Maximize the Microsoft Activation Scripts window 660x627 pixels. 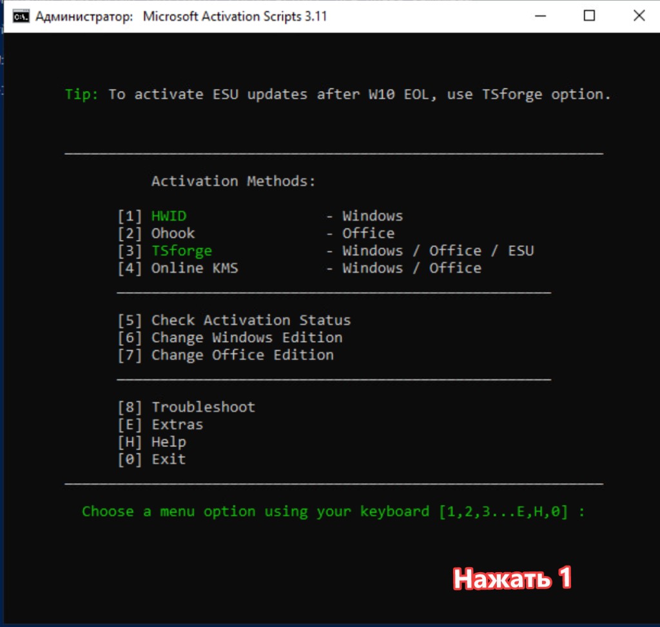click(x=589, y=16)
